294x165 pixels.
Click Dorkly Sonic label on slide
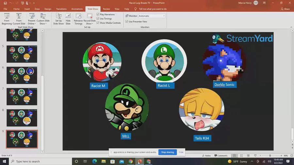tap(224, 84)
